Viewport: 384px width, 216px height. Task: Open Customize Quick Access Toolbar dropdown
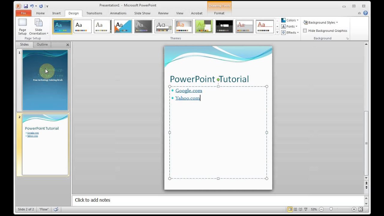47,6
